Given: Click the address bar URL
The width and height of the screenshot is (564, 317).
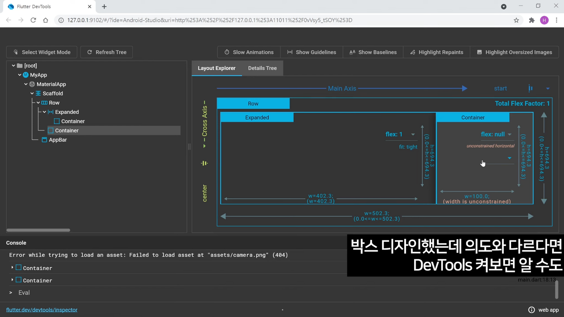Looking at the screenshot, I should 210,20.
